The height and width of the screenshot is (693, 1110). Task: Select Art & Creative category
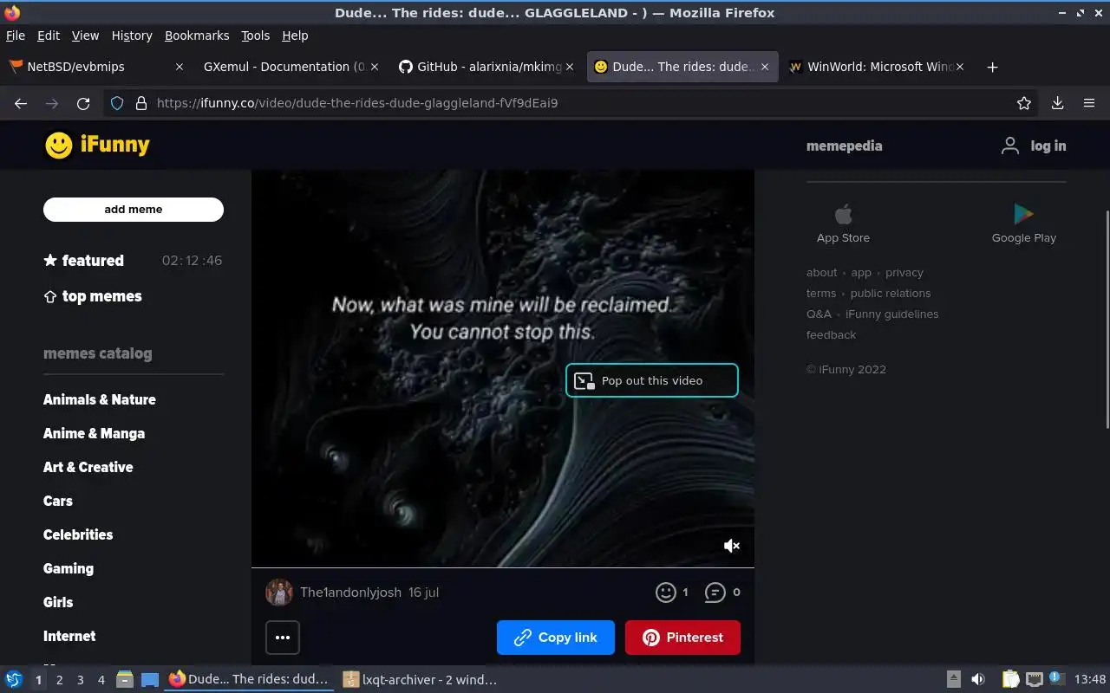88,467
